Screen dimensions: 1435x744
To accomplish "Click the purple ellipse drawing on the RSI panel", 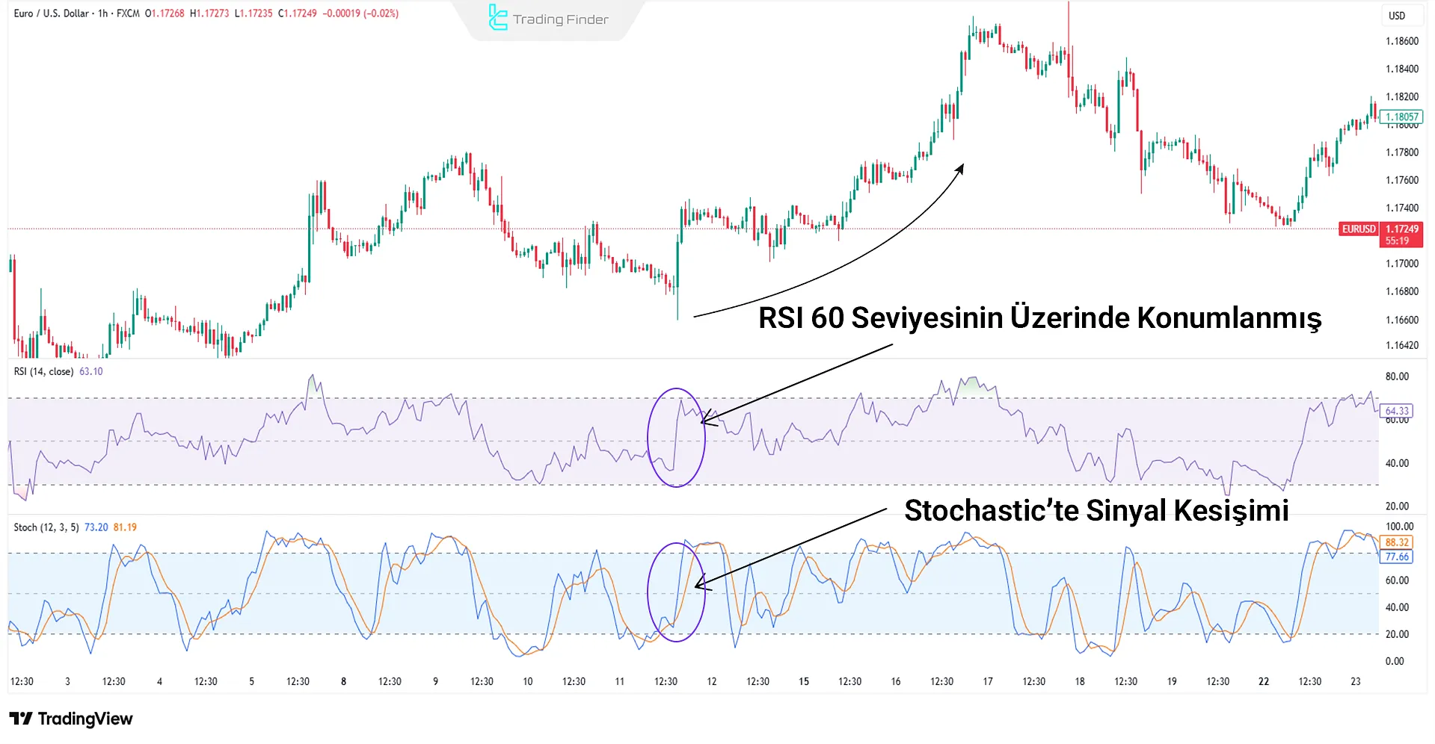I will pos(676,438).
